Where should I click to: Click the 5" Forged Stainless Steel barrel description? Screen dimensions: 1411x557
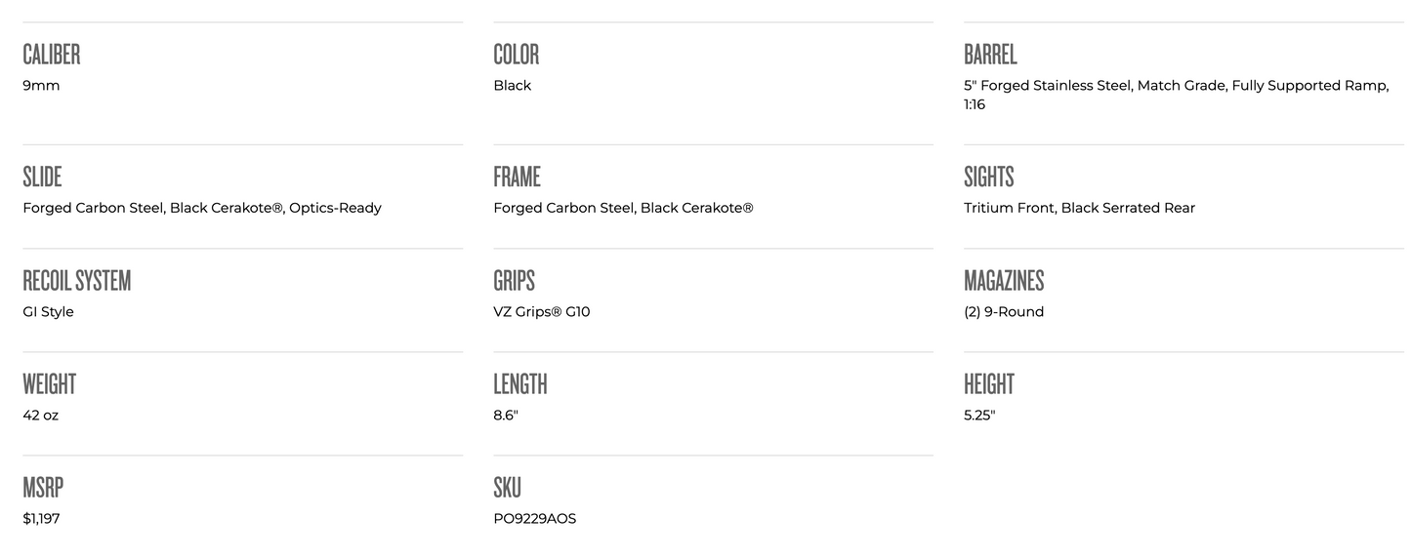click(1176, 86)
